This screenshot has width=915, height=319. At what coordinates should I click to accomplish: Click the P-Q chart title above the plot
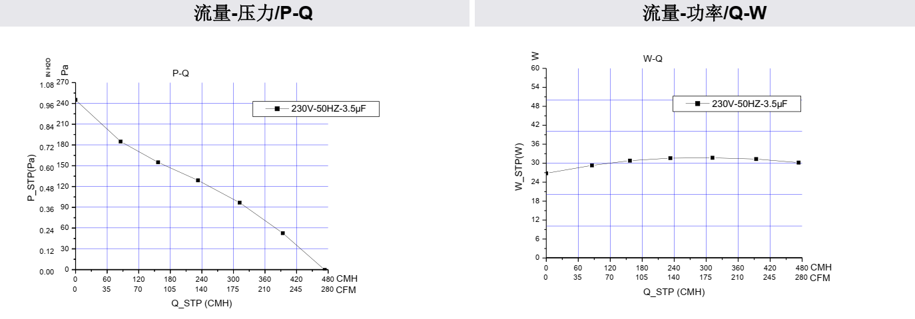point(180,73)
